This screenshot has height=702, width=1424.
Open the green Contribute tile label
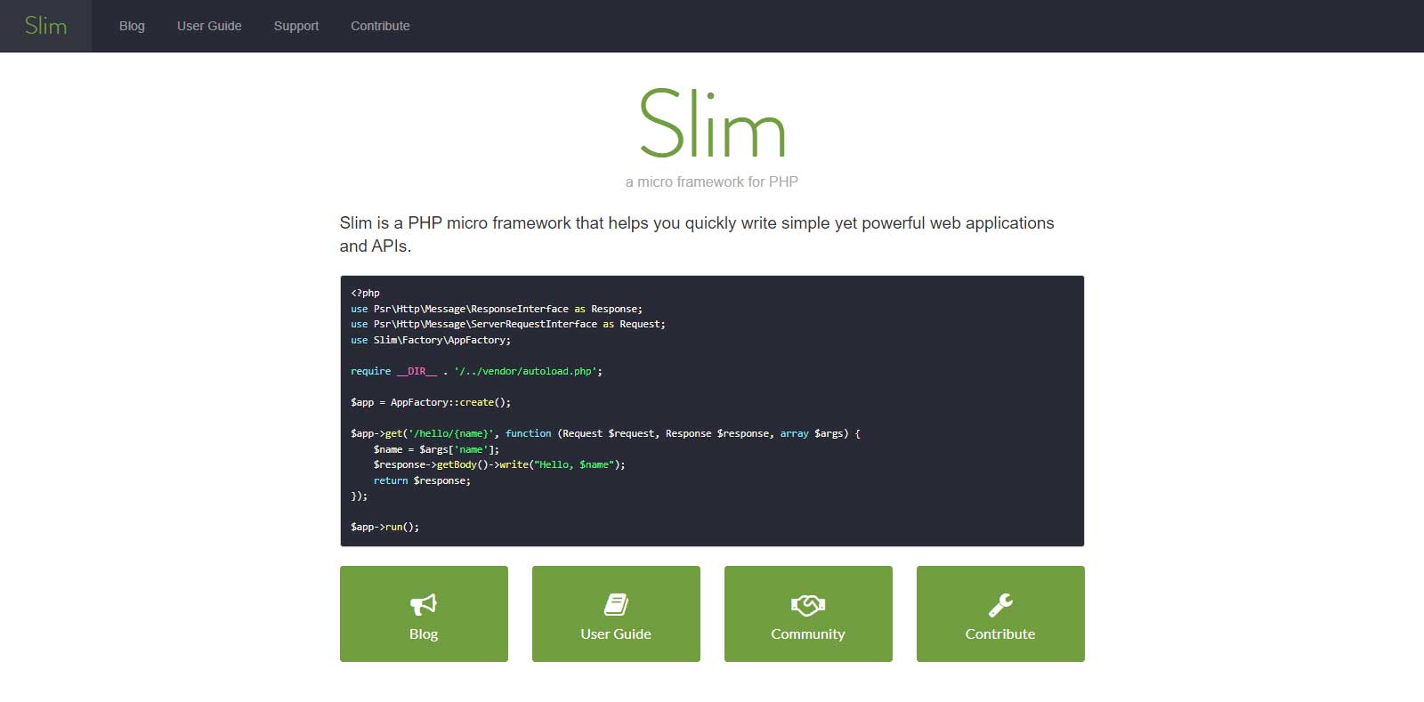1000,634
